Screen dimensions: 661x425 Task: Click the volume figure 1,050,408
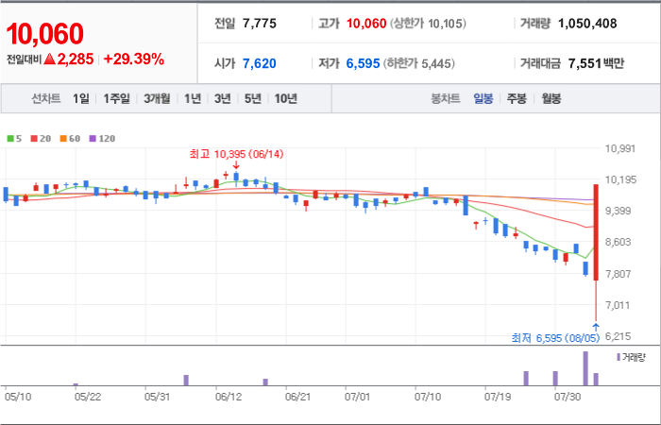point(587,24)
